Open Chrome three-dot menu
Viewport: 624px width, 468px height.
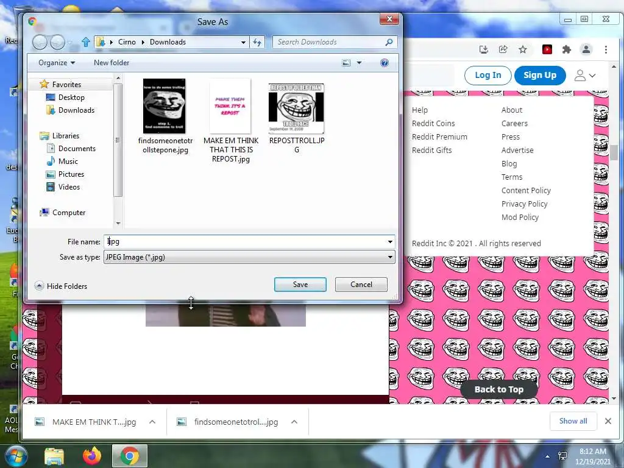click(x=606, y=49)
